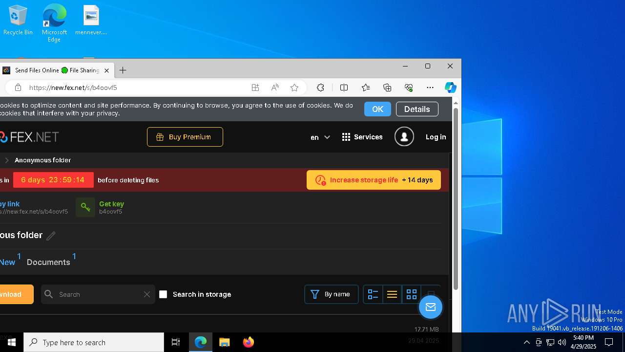The width and height of the screenshot is (625, 352).
Task: Open the Windows Start menu
Action: [x=12, y=342]
